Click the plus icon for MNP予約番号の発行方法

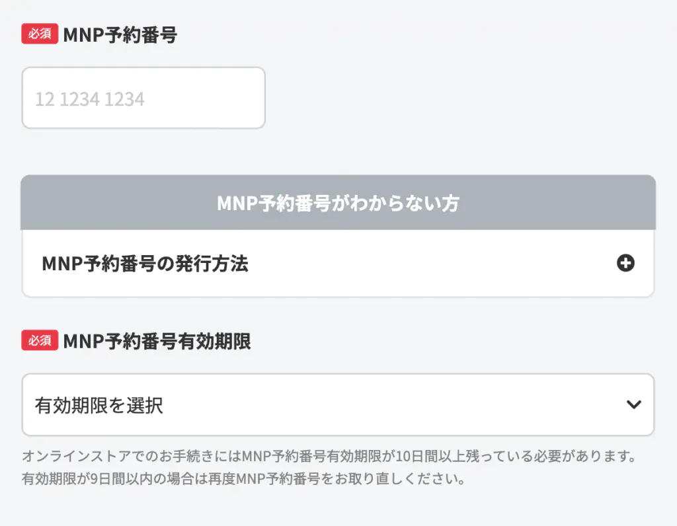(x=625, y=264)
